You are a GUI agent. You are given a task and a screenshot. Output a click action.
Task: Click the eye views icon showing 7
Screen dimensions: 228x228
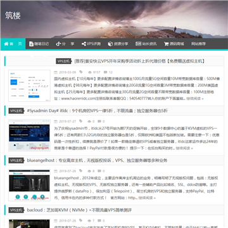[x=89, y=221]
